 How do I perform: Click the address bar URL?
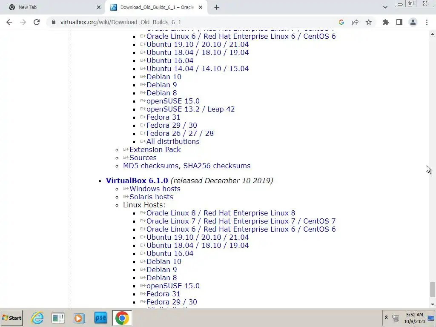[120, 22]
